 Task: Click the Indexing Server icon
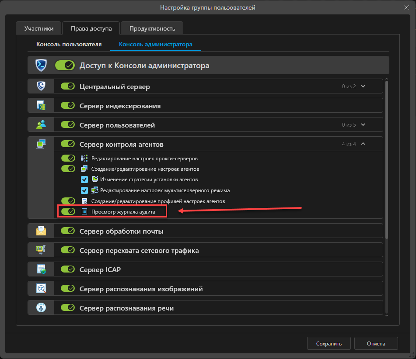41,106
